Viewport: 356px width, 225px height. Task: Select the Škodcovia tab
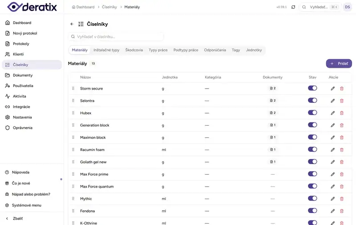[134, 50]
